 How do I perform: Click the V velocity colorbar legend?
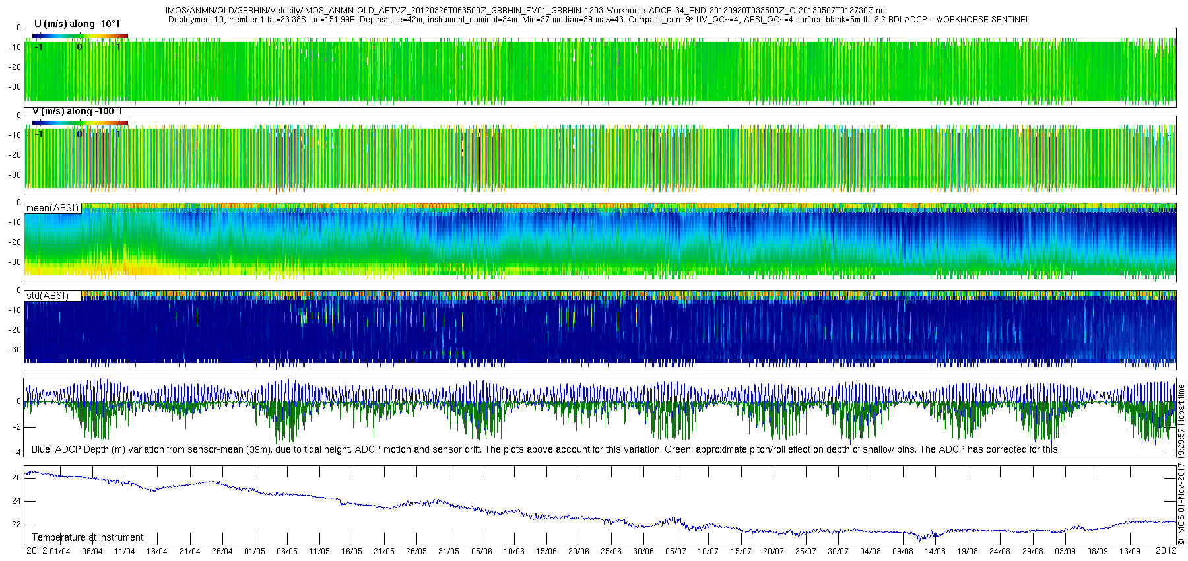tap(80, 123)
